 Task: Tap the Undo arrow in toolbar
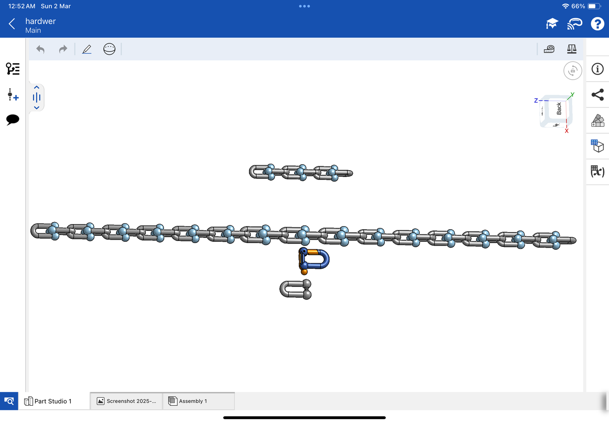pyautogui.click(x=40, y=49)
